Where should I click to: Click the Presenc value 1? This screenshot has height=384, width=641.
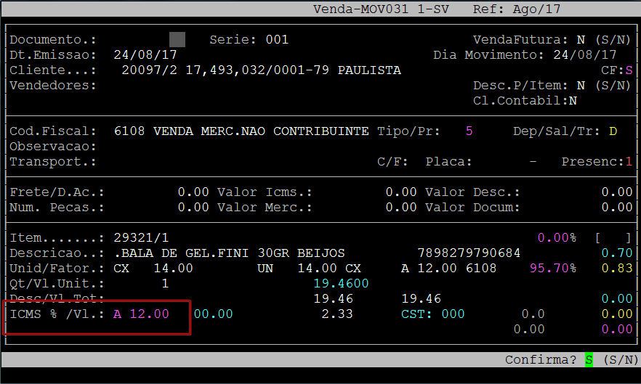point(629,161)
